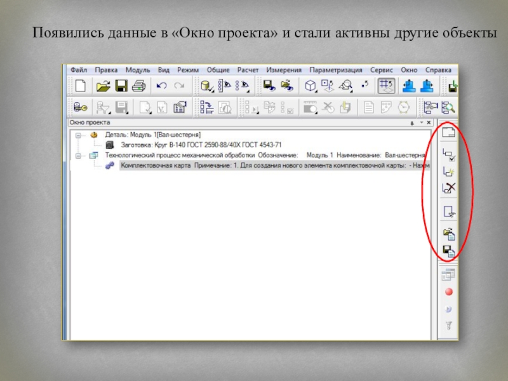Viewport: 508px width, 381px height.
Task: Click the New document icon
Action: point(80,86)
